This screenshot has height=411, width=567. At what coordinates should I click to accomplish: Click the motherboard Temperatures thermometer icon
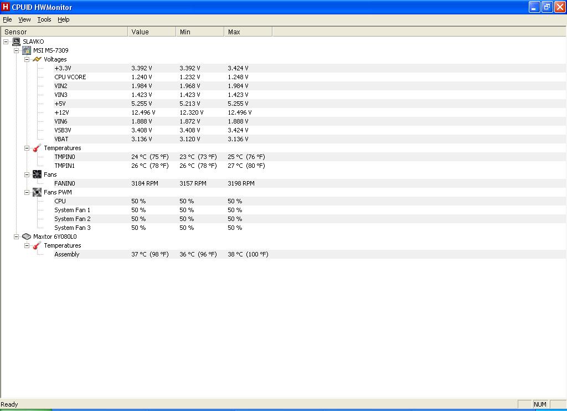click(37, 148)
